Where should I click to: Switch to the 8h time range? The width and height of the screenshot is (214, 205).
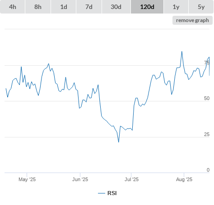[x=38, y=7]
